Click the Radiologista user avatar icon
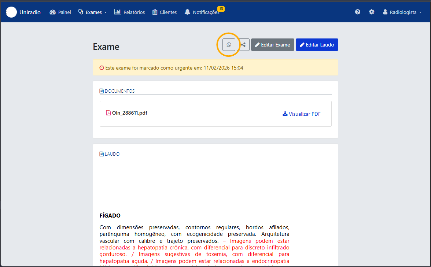 (x=385, y=12)
